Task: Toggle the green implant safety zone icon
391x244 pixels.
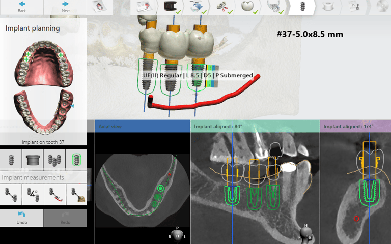Action: pyautogui.click(x=76, y=160)
